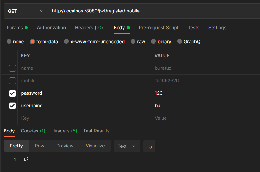The image size is (260, 172).
Task: Open the Pre-request Script tab
Action: (x=158, y=28)
